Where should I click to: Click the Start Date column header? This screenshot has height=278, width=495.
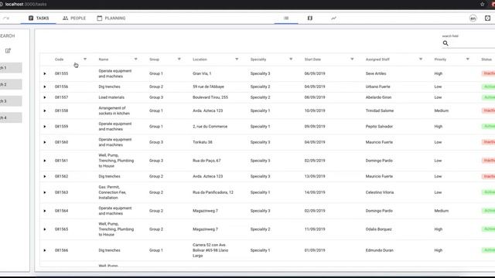[312, 59]
